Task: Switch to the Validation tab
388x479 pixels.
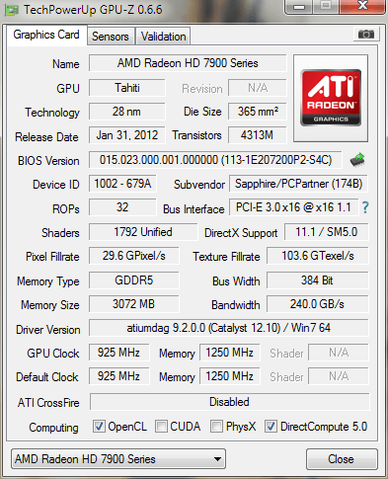Action: pos(163,37)
